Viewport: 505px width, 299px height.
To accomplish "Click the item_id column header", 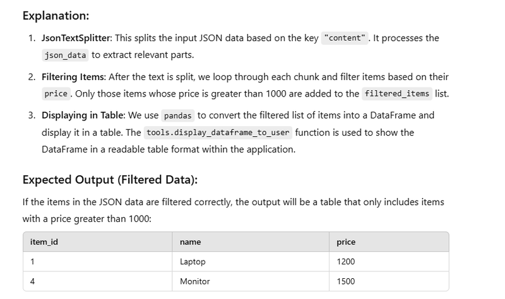I will pos(98,242).
